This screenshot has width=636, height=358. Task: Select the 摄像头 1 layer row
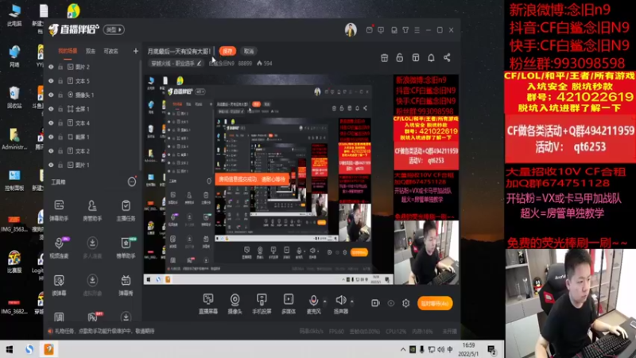point(93,95)
